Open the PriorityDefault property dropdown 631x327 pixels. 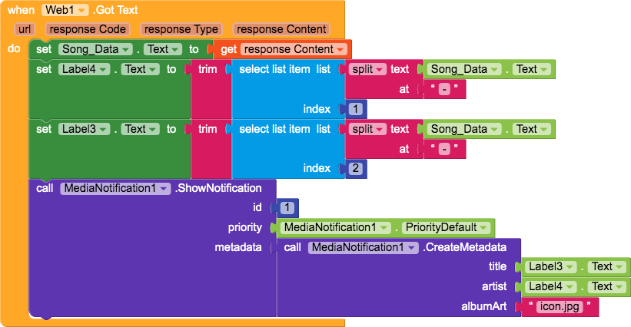tap(447, 227)
